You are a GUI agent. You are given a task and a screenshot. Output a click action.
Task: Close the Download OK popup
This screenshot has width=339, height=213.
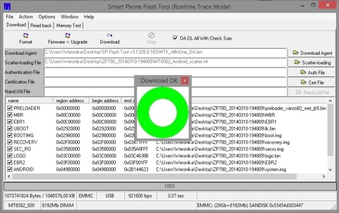[184, 80]
